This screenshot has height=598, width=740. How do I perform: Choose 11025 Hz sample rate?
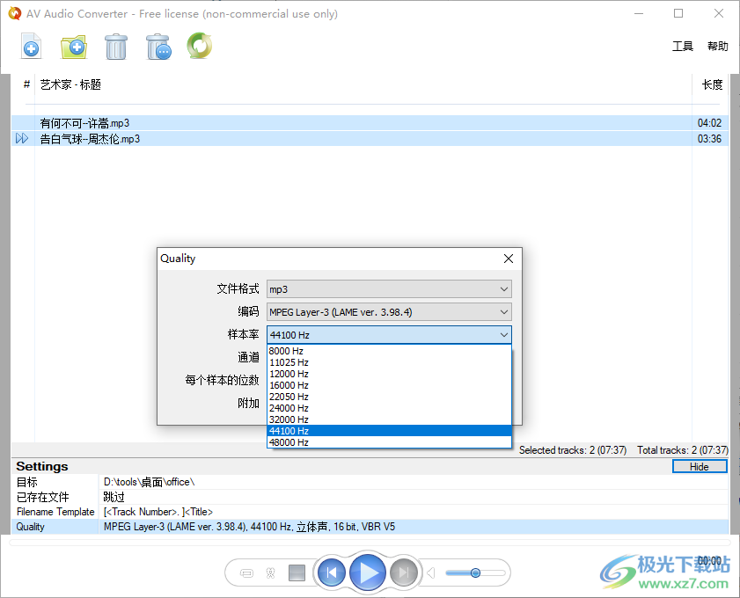389,362
